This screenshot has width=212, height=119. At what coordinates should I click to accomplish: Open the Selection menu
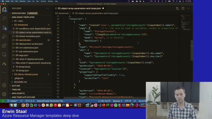[23, 1]
